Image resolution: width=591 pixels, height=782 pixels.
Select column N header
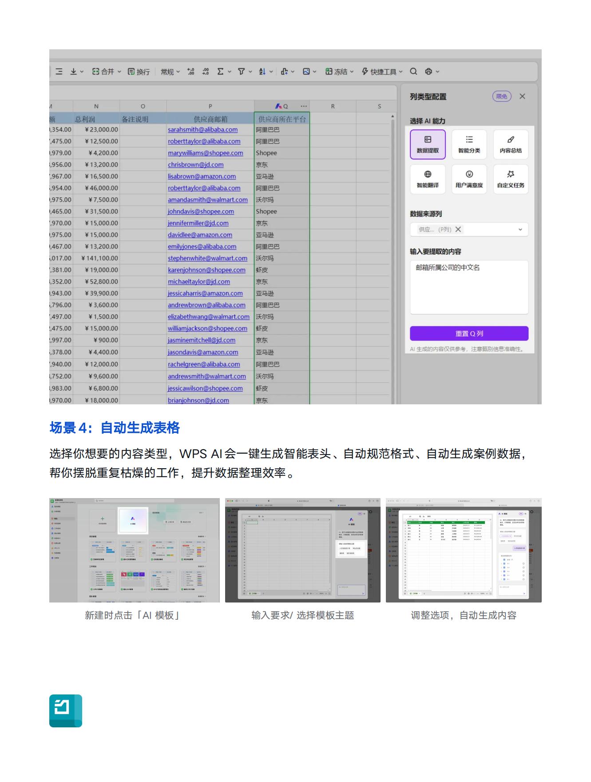pyautogui.click(x=96, y=106)
